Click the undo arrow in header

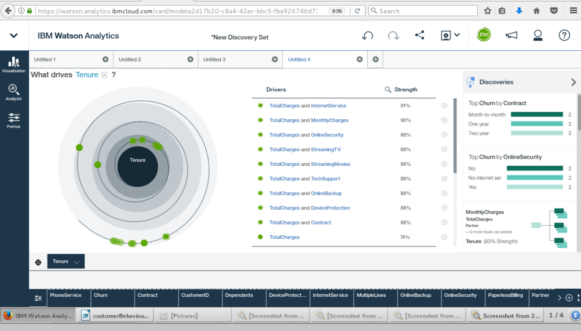[367, 36]
